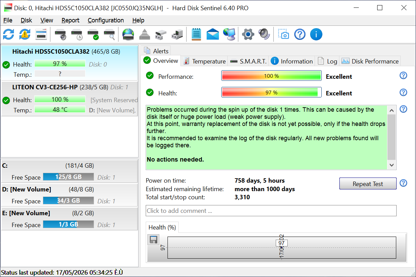416x277 pixels.
Task: Click the comment input field
Action: click(271, 210)
